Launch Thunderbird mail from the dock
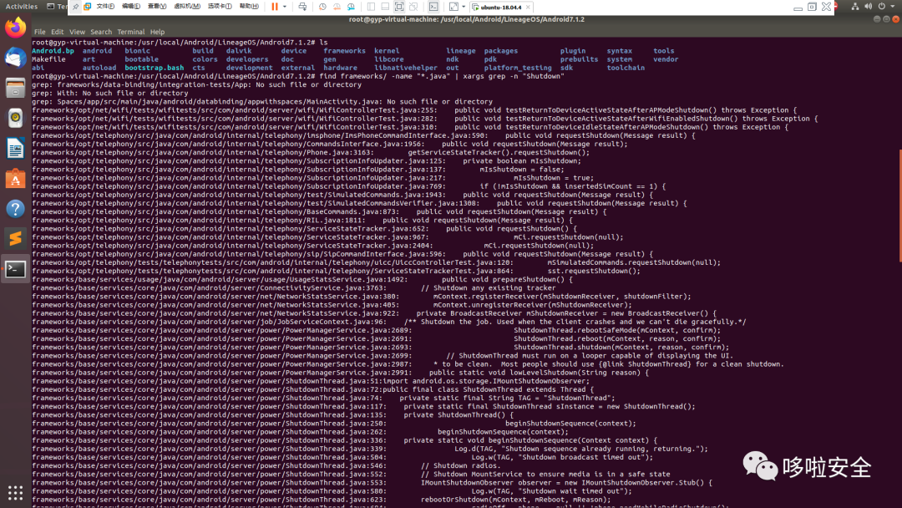The height and width of the screenshot is (508, 902). pyautogui.click(x=16, y=58)
